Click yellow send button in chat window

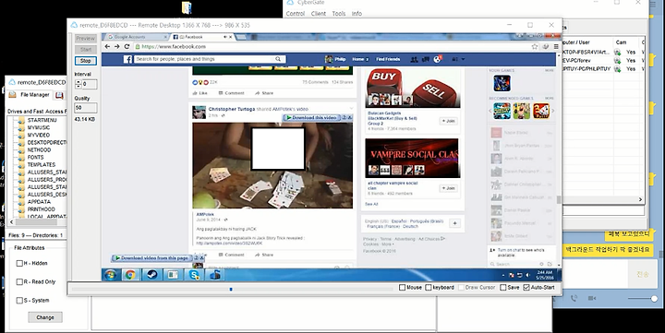642,275
